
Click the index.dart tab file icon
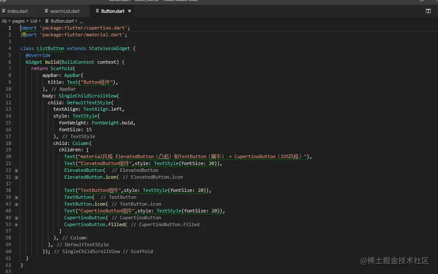click(4, 11)
